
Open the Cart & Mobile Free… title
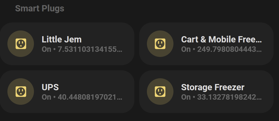click(x=221, y=40)
